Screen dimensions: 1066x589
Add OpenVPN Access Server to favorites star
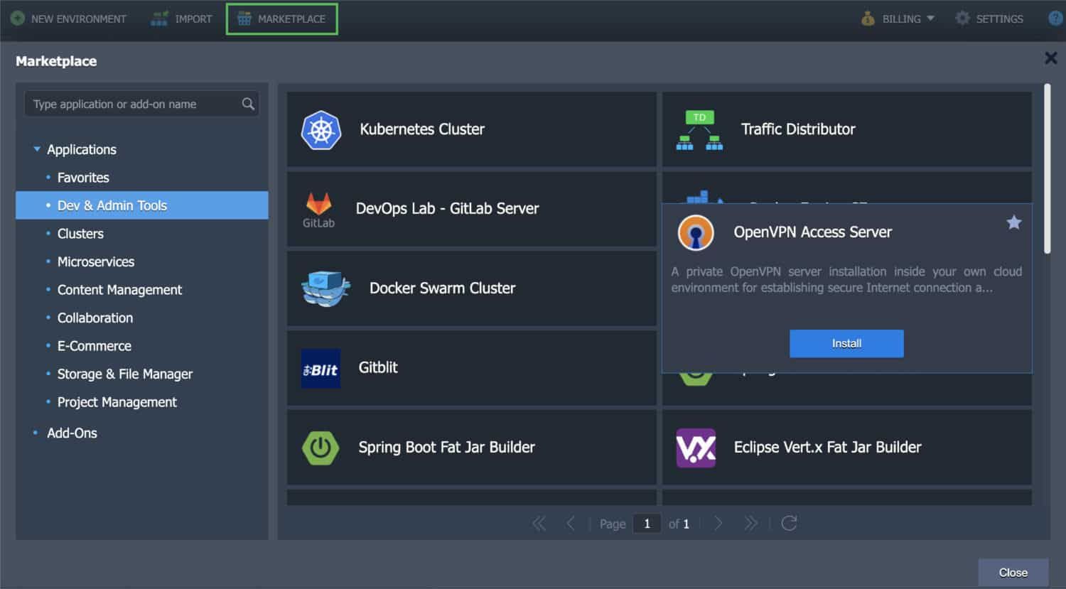[x=1014, y=222]
